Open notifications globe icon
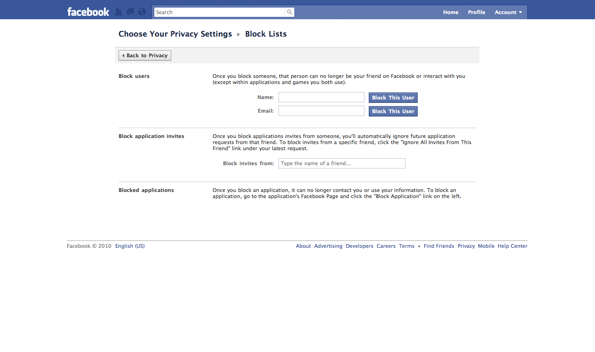 (142, 12)
